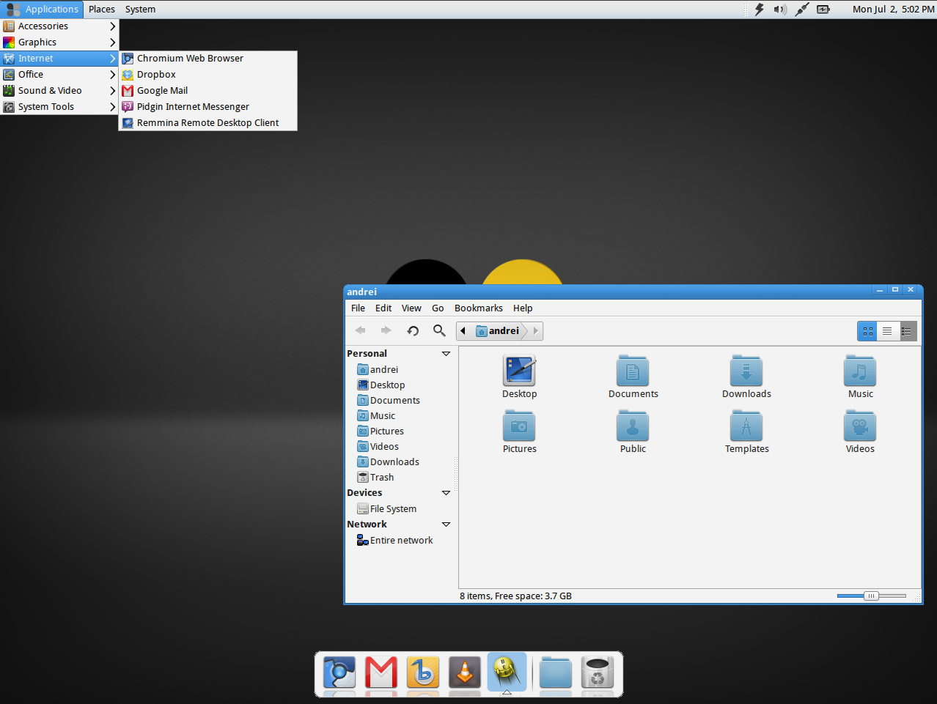Screen dimensions: 937x704
Task: Open Google Mail menu entry
Action: (208, 91)
